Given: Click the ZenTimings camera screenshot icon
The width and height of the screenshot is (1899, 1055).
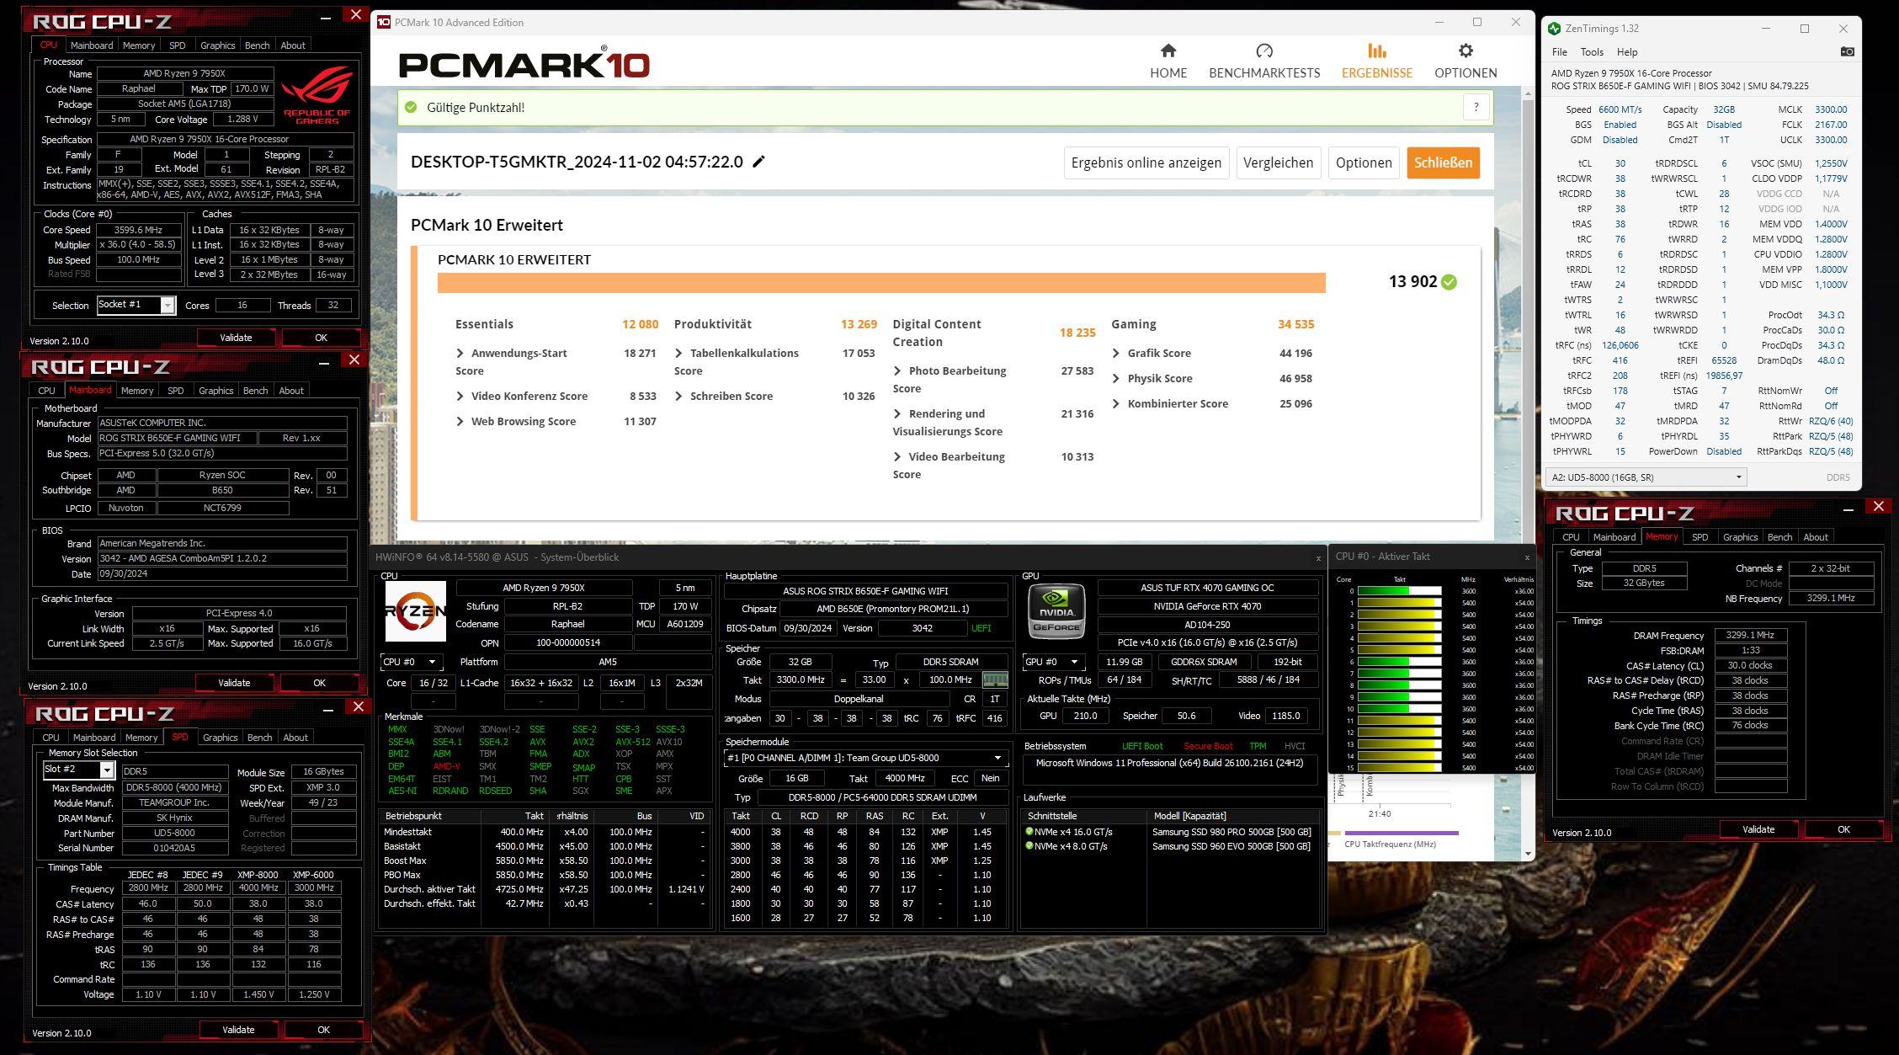Looking at the screenshot, I should (1847, 51).
